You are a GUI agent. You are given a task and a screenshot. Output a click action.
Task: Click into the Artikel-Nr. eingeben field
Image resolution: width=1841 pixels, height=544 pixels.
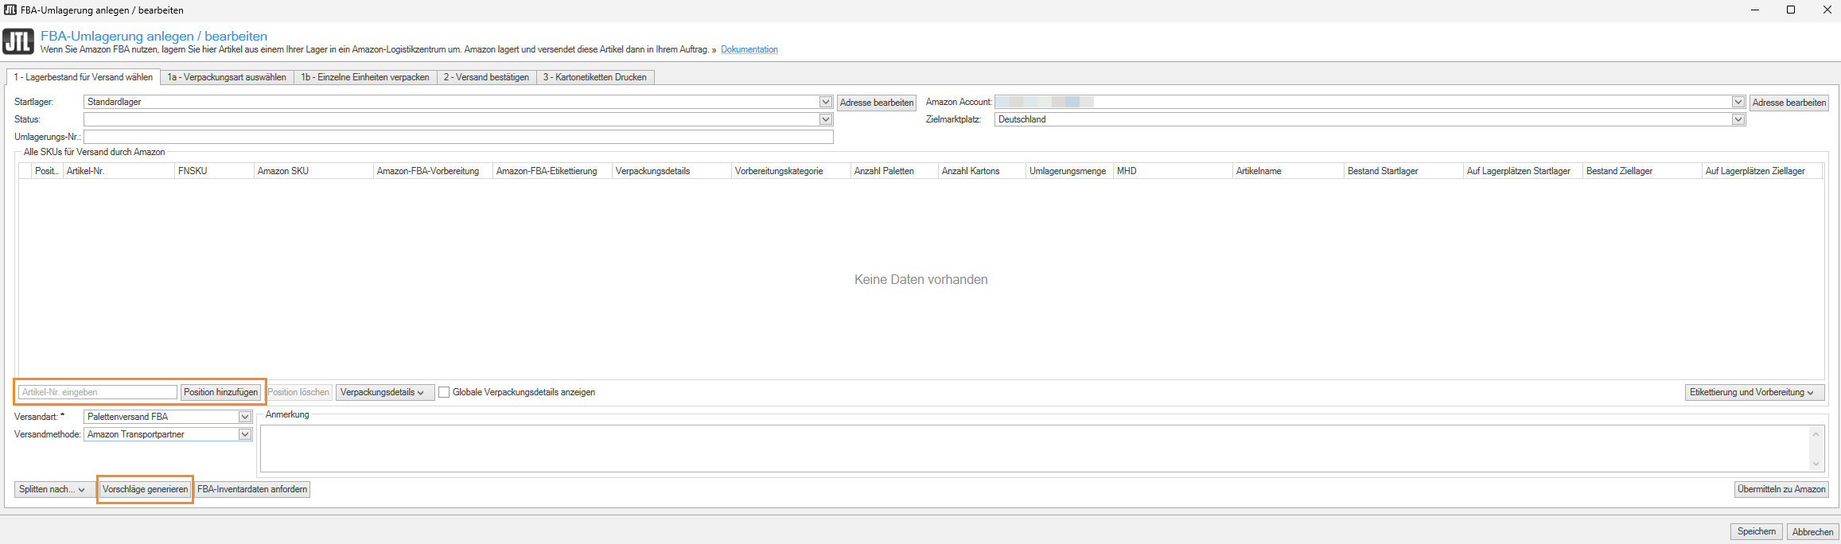97,392
